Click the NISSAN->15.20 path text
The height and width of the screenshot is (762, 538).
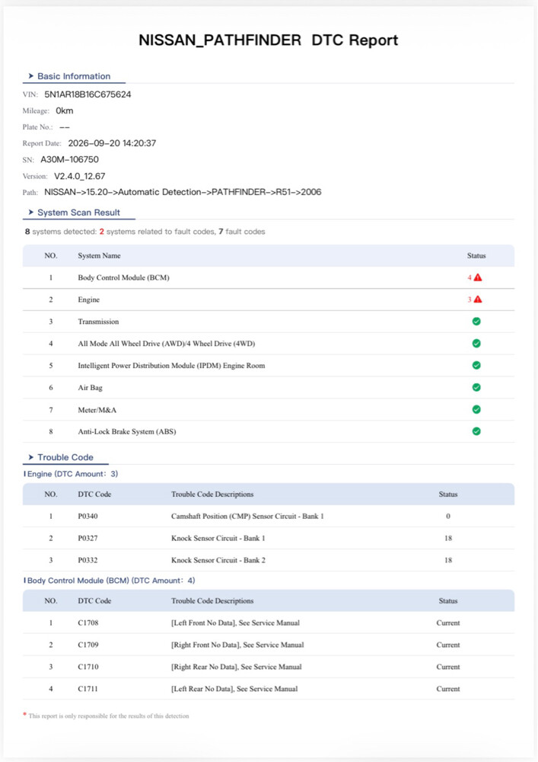click(183, 192)
